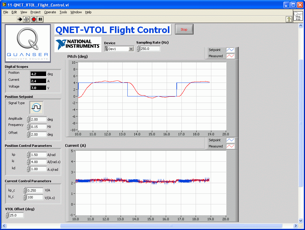Click the red Abort Execution icon
This screenshot has width=305, height=230.
[x=34, y=19]
